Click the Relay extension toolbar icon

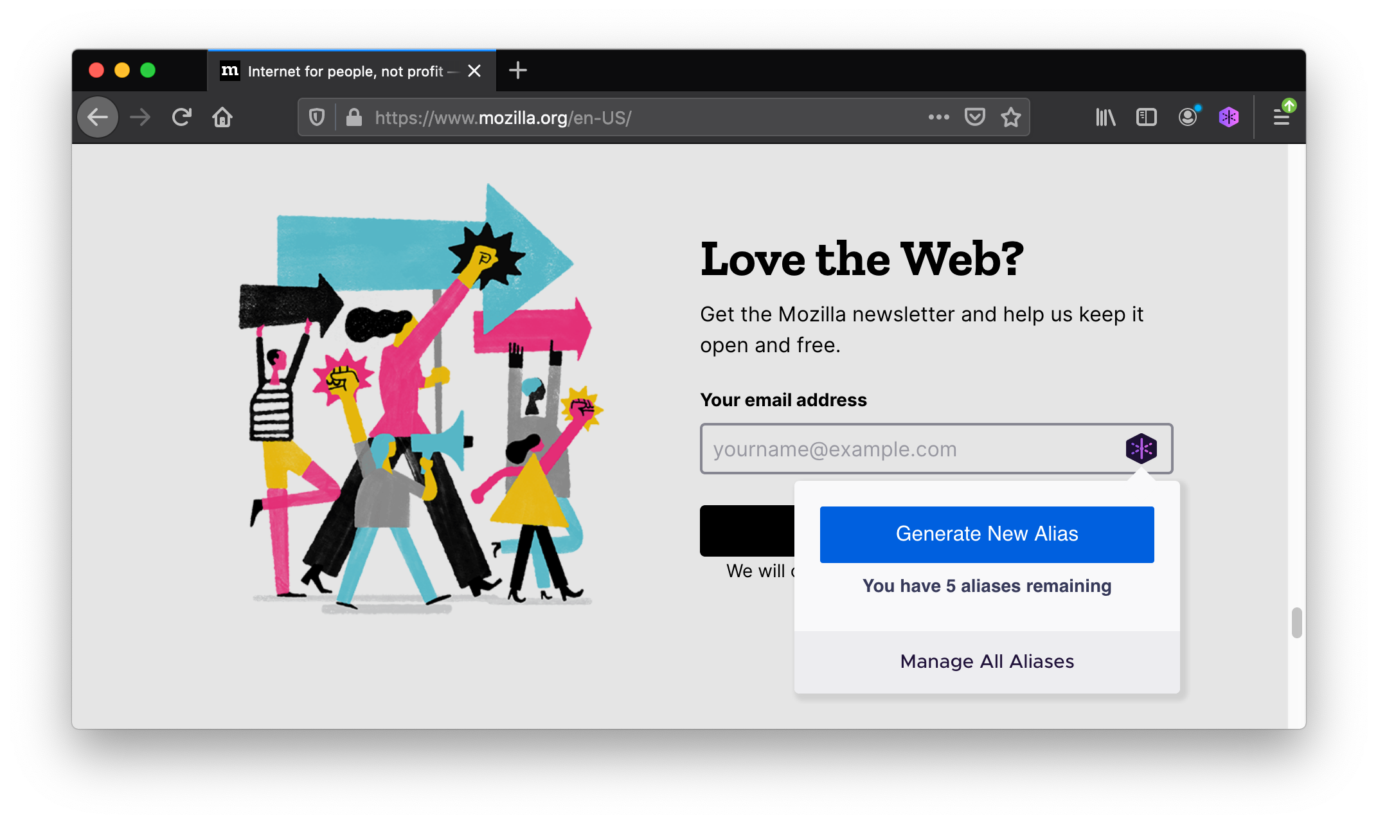coord(1229,118)
